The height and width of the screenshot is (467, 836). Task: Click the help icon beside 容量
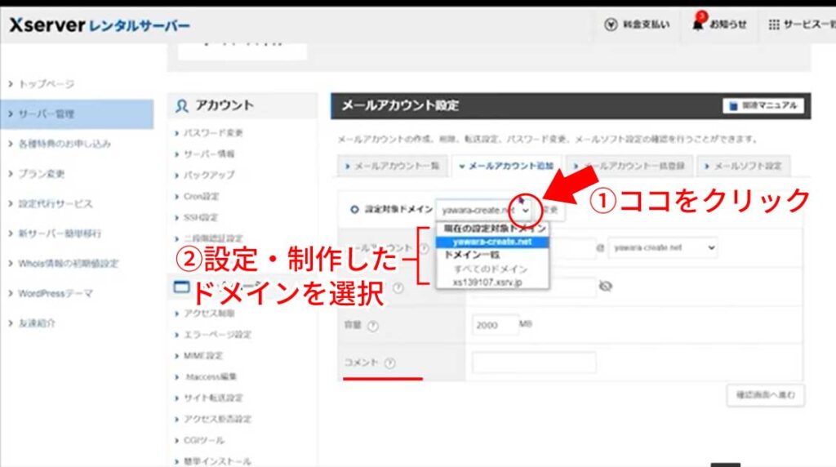tap(373, 326)
